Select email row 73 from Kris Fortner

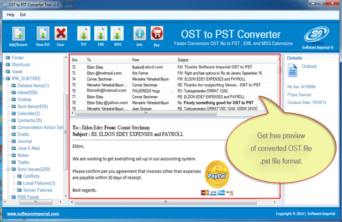[174, 73]
